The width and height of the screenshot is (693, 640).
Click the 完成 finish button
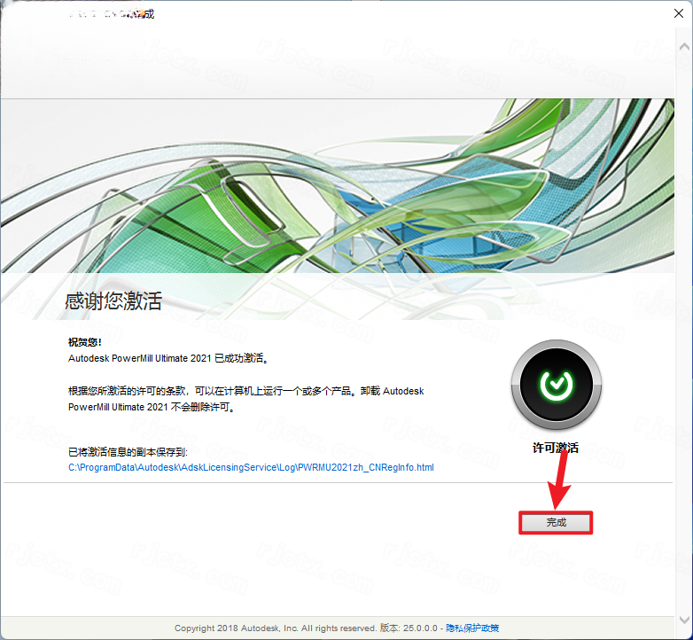pyautogui.click(x=556, y=522)
